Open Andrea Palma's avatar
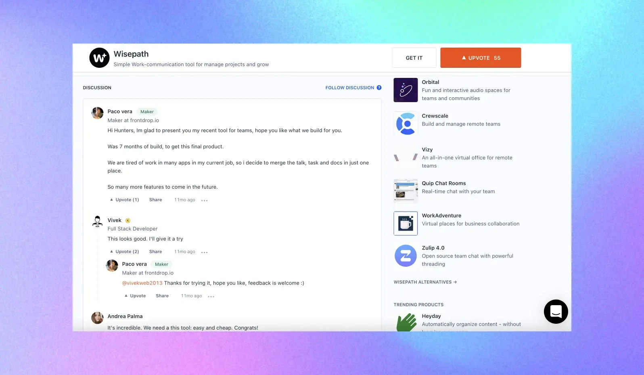Viewport: 644px width, 375px height. tap(97, 318)
